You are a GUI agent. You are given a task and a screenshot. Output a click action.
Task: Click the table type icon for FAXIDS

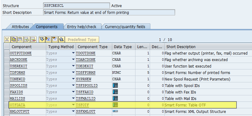(x=115, y=92)
